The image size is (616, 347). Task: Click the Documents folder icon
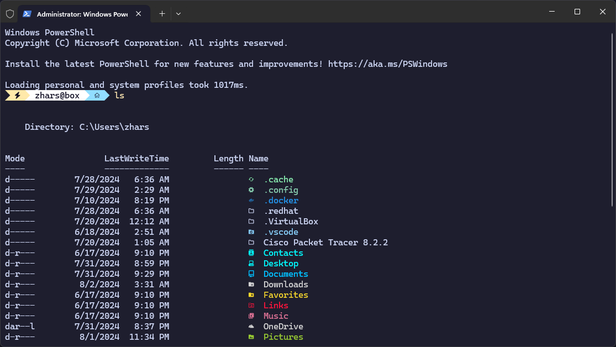[251, 274]
